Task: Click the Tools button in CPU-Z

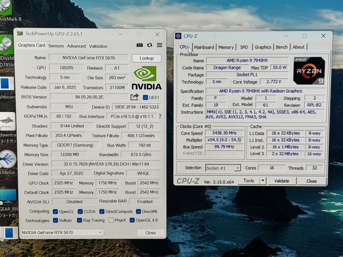Action: (249, 181)
